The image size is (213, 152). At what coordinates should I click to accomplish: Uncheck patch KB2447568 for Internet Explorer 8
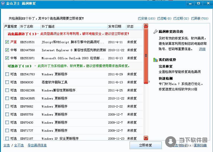pos(7,50)
